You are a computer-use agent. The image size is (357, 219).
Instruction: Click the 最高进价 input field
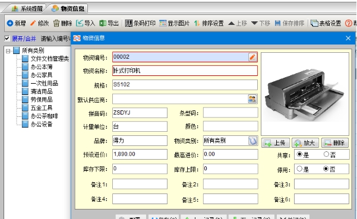coord(230,154)
